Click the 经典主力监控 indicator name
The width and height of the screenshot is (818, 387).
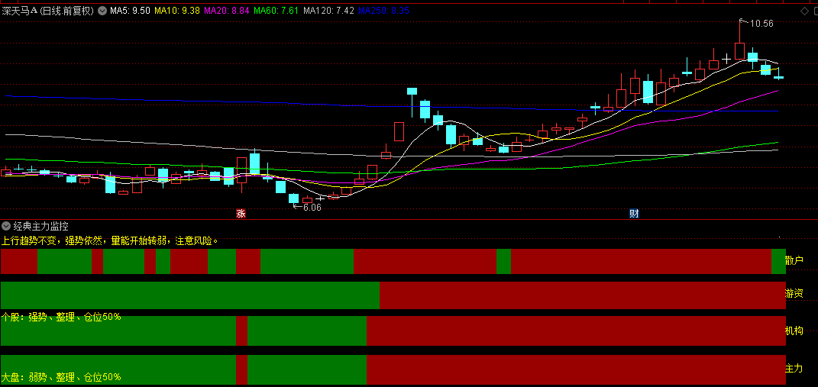(x=40, y=227)
